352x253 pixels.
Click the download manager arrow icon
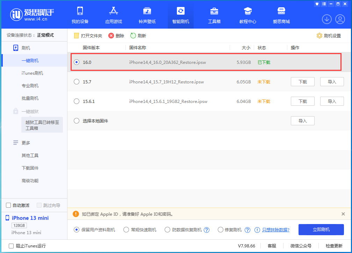tap(326, 19)
